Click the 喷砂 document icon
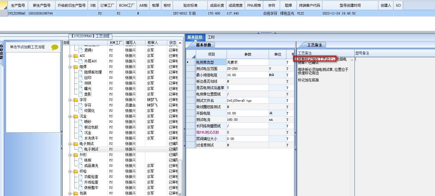 [81, 122]
